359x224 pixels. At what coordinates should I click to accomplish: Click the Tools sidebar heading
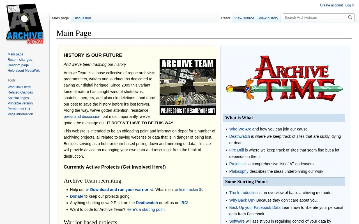click(x=11, y=80)
